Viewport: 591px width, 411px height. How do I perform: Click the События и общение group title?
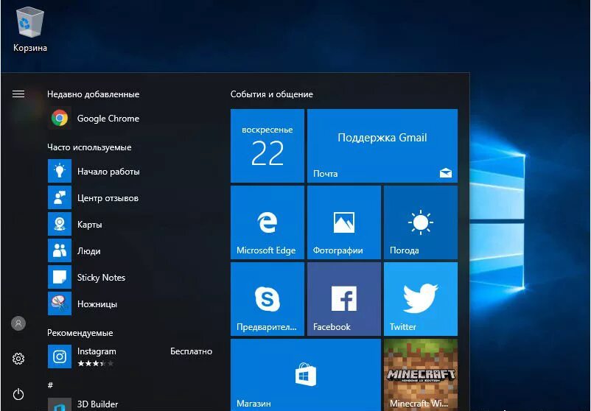point(272,94)
